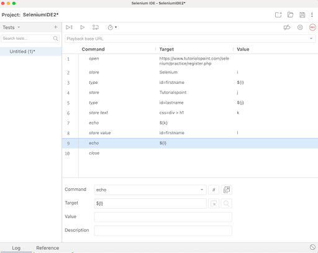The height and width of the screenshot is (253, 318).
Task: Select the row 2 store command
Action: tap(190, 72)
